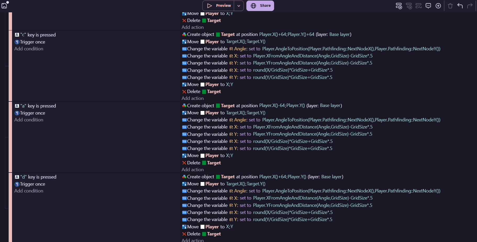This screenshot has height=242, width=477.
Task: Edit position Player.X()+64;Player.Y()+64 parameter
Action: pyautogui.click(x=286, y=34)
